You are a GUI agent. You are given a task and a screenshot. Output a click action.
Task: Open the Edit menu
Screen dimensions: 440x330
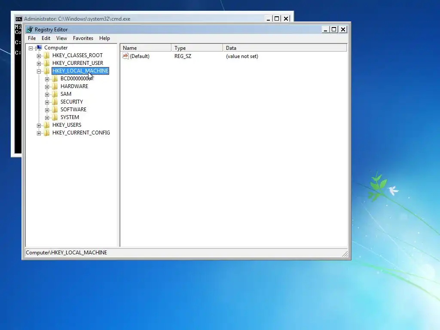pyautogui.click(x=46, y=38)
